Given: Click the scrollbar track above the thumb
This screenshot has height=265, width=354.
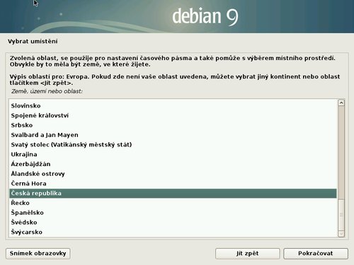Looking at the screenshot, I should coord(341,152).
